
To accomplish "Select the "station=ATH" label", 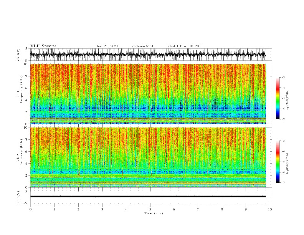I will coord(142,46).
